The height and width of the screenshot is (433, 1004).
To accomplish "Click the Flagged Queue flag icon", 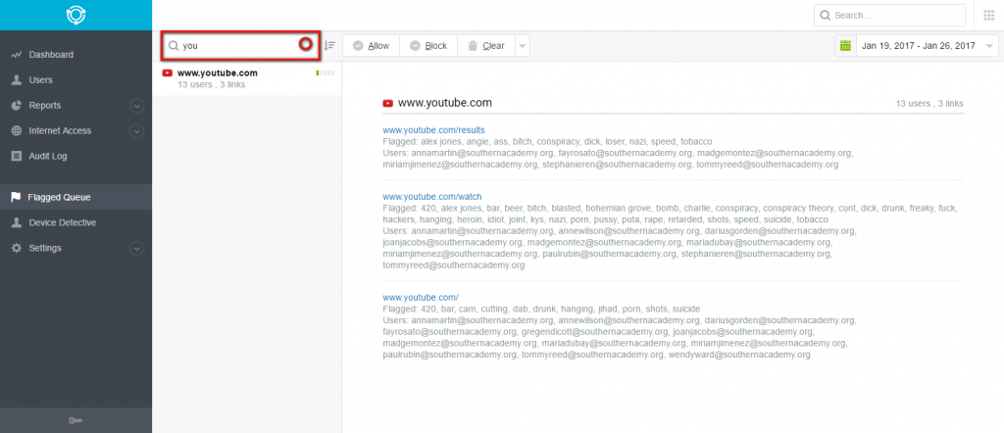I will tap(16, 197).
